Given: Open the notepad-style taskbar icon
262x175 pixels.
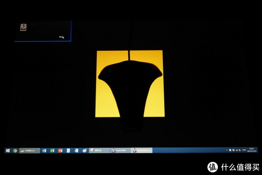Looking at the screenshot, I should (x=76, y=150).
